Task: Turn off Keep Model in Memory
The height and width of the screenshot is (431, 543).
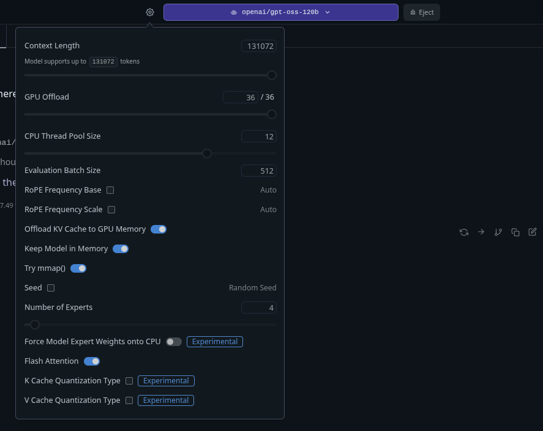Action: (121, 248)
